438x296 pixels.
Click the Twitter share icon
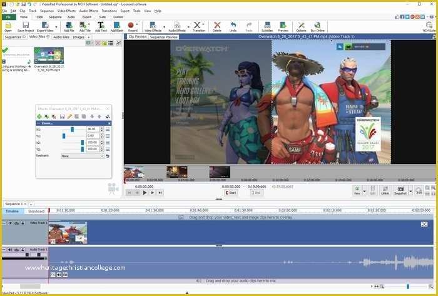407,17
